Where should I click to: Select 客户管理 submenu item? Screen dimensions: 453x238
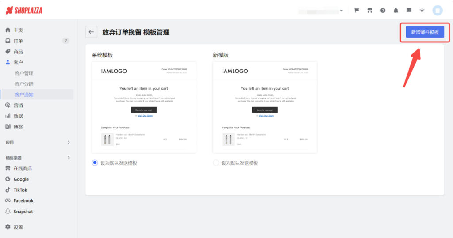[24, 73]
